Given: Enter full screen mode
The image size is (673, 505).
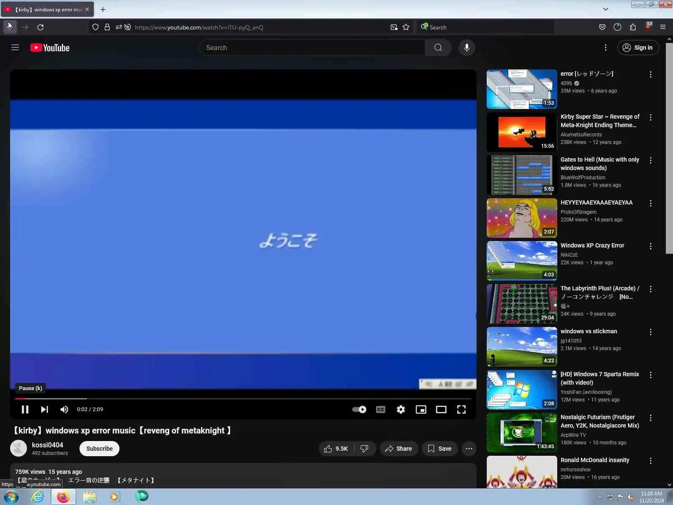Looking at the screenshot, I should click(461, 409).
